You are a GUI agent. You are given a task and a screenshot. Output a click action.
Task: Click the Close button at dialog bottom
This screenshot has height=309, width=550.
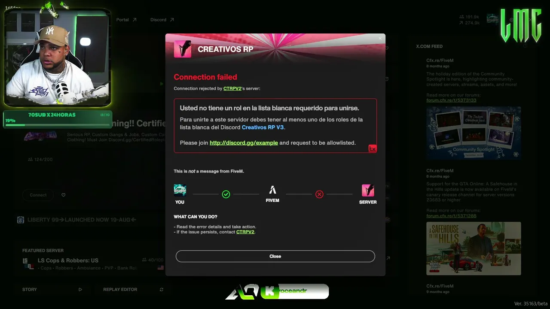click(275, 256)
